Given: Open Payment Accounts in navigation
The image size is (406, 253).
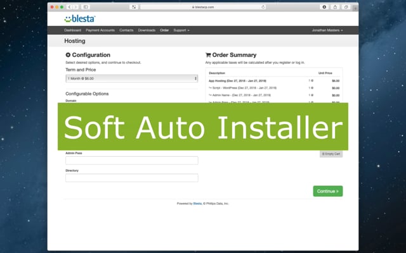Looking at the screenshot, I should [100, 30].
